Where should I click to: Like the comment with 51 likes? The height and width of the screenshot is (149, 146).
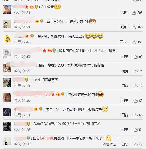coord(136,130)
